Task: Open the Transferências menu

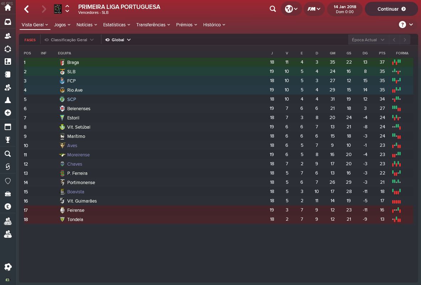Action: 153,25
